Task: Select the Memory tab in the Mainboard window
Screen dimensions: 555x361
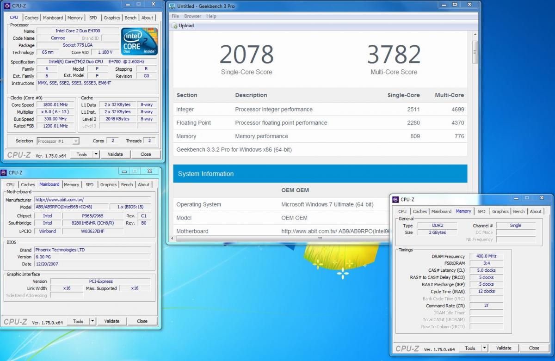Action: (71, 184)
